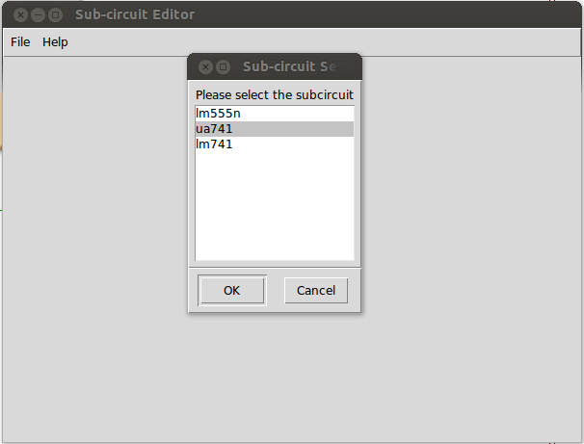Select lm555n in the subcircuit list

pyautogui.click(x=275, y=114)
